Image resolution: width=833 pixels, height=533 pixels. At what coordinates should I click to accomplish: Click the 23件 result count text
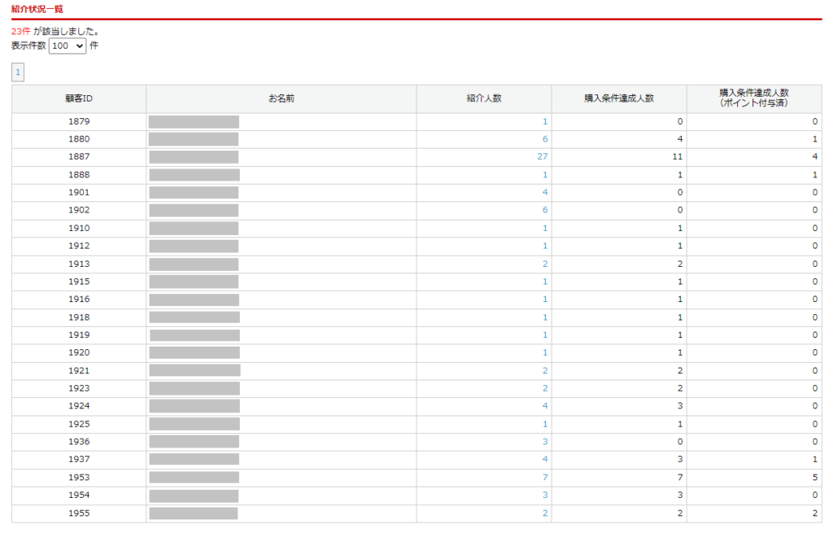20,32
